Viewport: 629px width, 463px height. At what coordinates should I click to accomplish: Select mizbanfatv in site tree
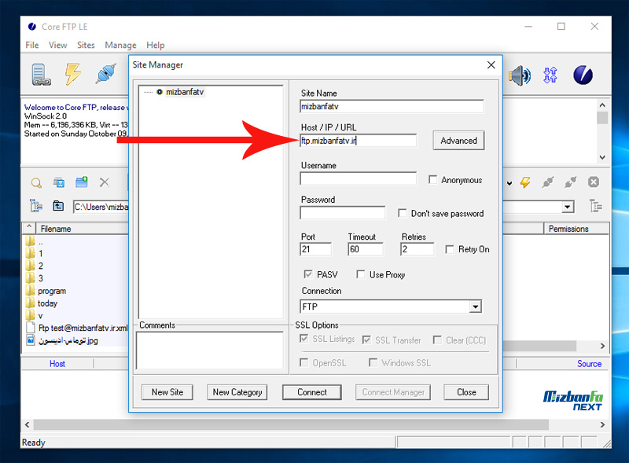coord(185,92)
